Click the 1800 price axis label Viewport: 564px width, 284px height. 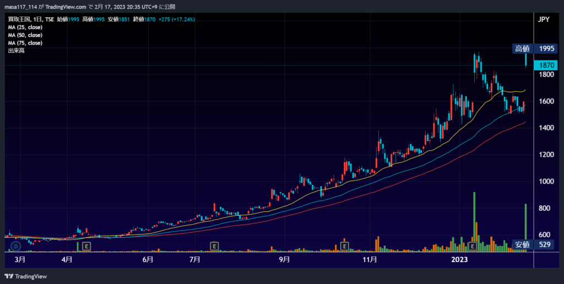click(x=546, y=75)
